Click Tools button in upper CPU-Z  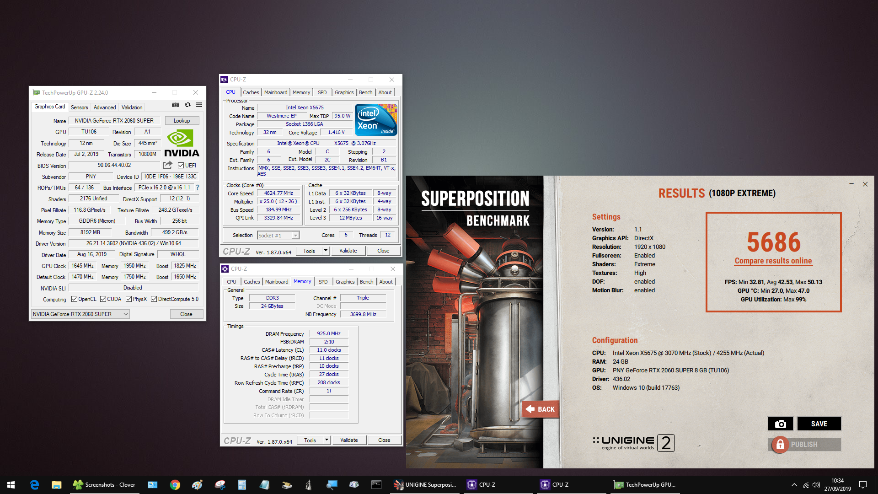[x=309, y=251]
